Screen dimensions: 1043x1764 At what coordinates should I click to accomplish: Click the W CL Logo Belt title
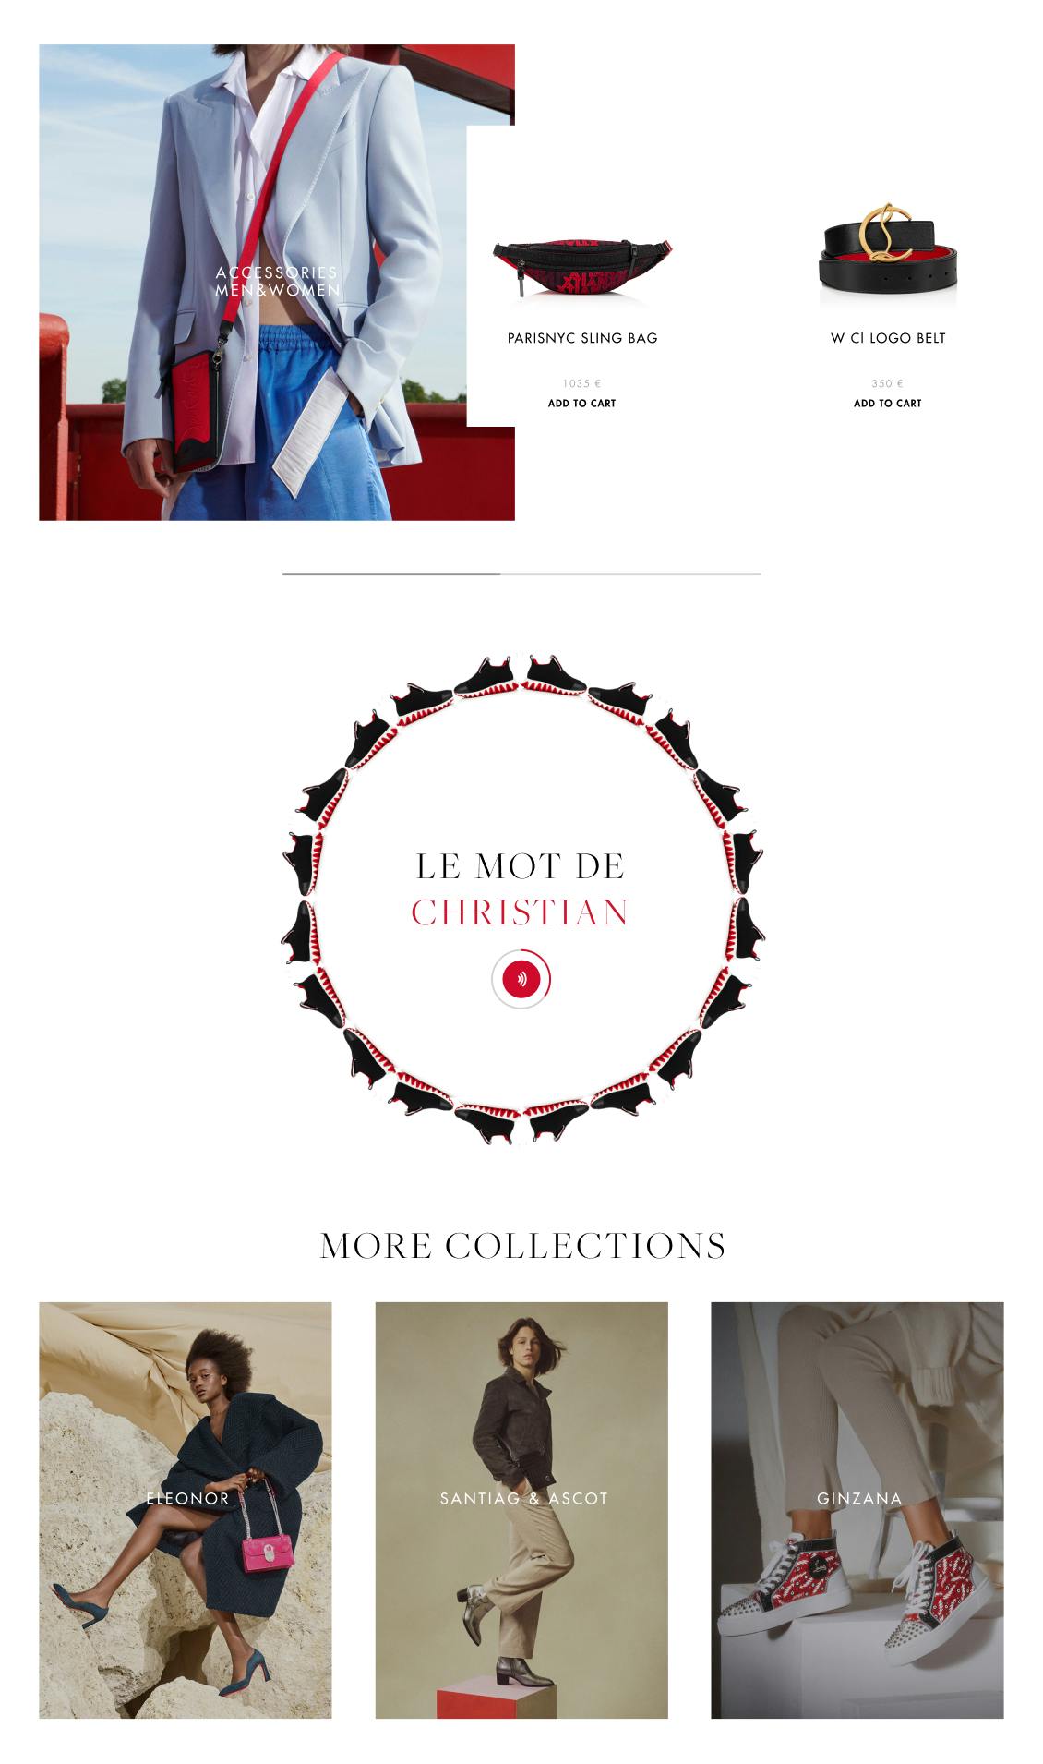tap(888, 338)
